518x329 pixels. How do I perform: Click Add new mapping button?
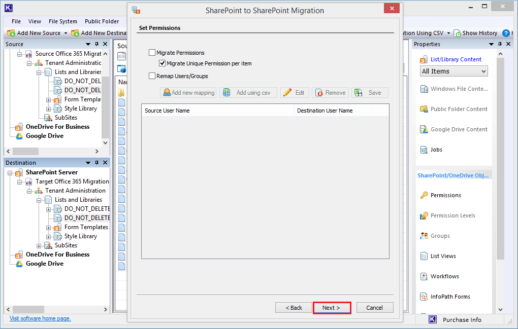pyautogui.click(x=188, y=93)
